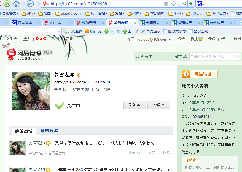Screen dimensions: 242x172
Task: Go to browser home page icon
Action: (x=16, y=4)
